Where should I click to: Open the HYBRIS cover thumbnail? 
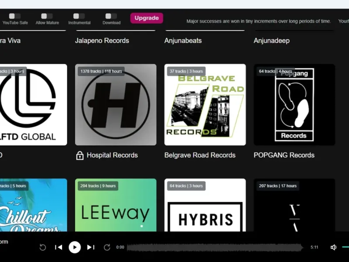tap(205, 205)
